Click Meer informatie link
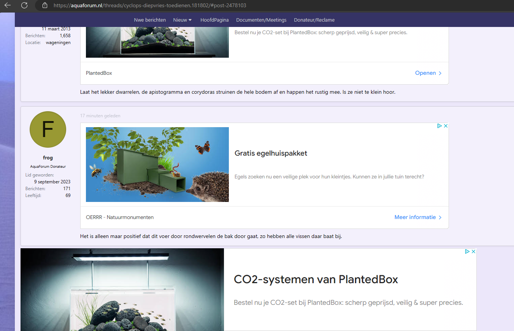Image resolution: width=514 pixels, height=331 pixels. (415, 217)
